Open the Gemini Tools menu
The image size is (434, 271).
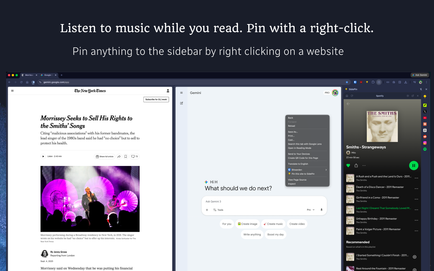218,210
